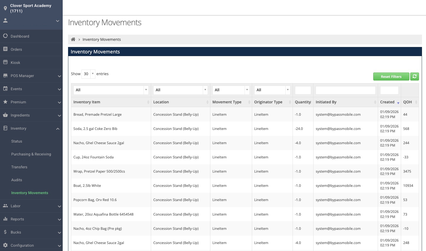Click the Configuration gear icon
This screenshot has width=426, height=251.
click(x=5, y=245)
